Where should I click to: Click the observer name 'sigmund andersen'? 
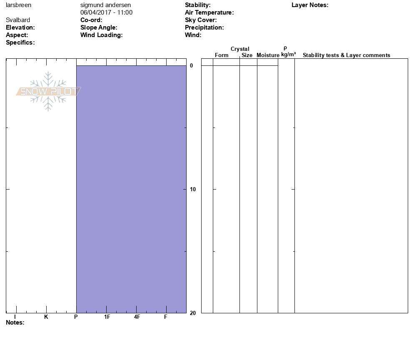coord(105,5)
